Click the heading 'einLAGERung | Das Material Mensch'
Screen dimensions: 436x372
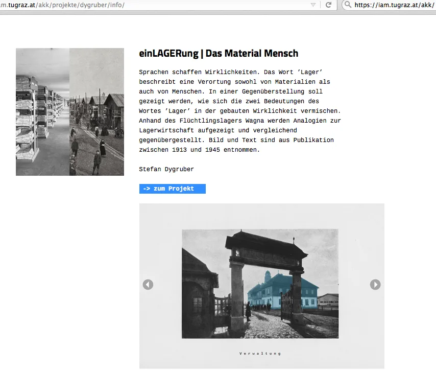coord(219,53)
